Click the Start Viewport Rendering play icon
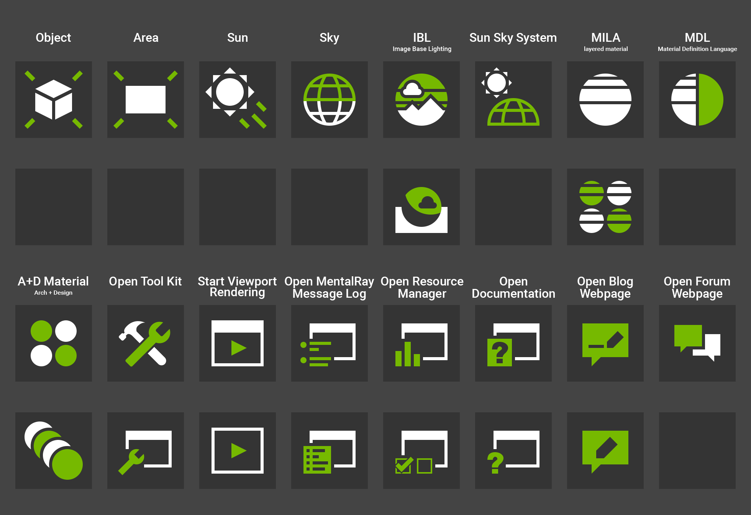Viewport: 751px width, 515px height. [x=238, y=343]
